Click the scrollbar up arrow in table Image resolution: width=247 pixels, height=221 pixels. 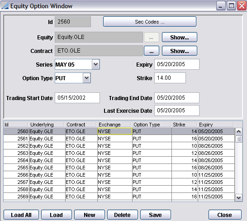[x=239, y=131]
